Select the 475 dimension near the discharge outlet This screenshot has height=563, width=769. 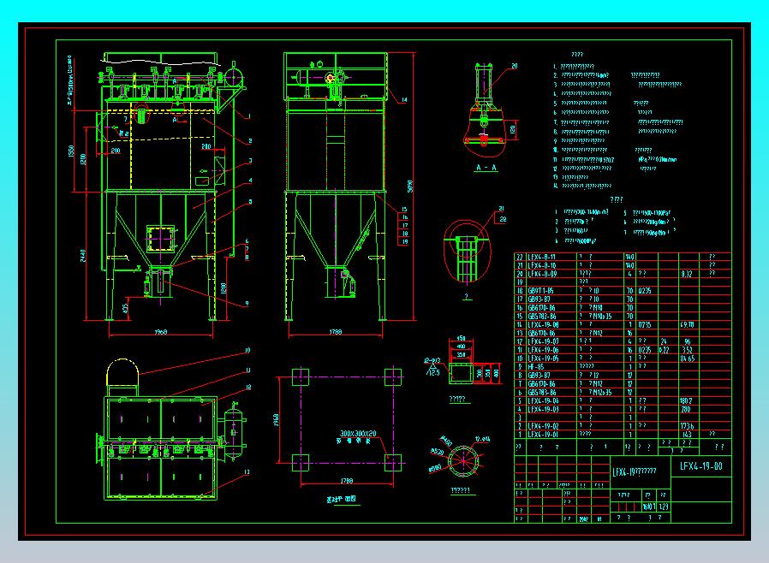coord(125,308)
